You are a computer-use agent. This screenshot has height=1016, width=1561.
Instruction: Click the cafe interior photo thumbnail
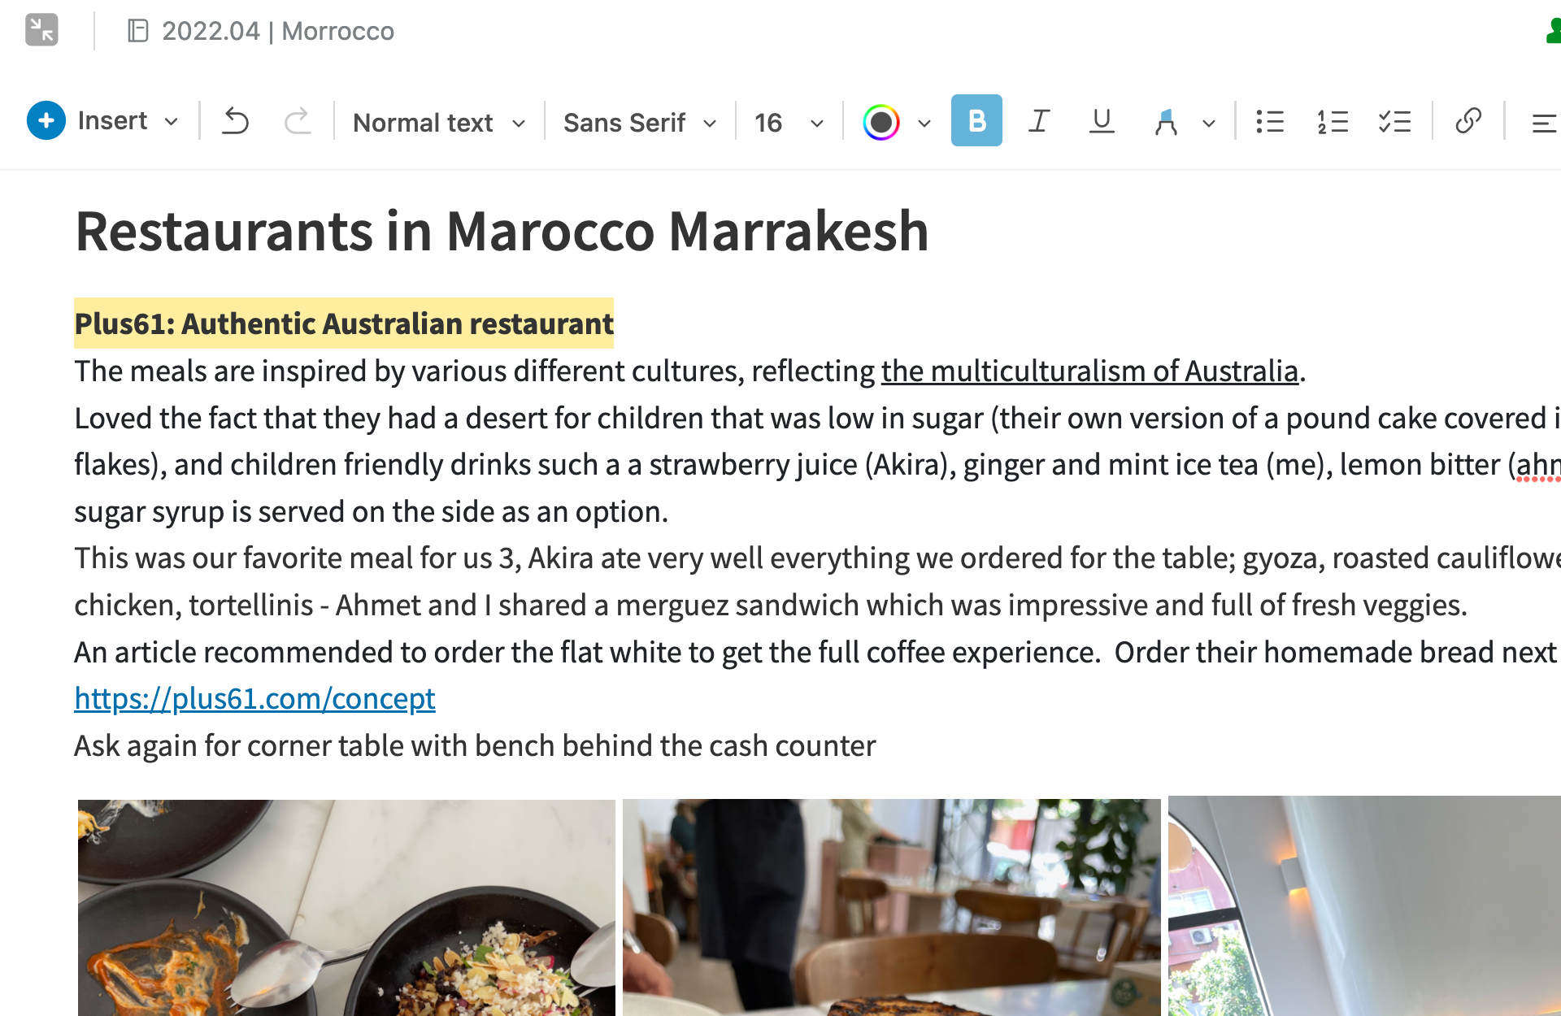891,906
